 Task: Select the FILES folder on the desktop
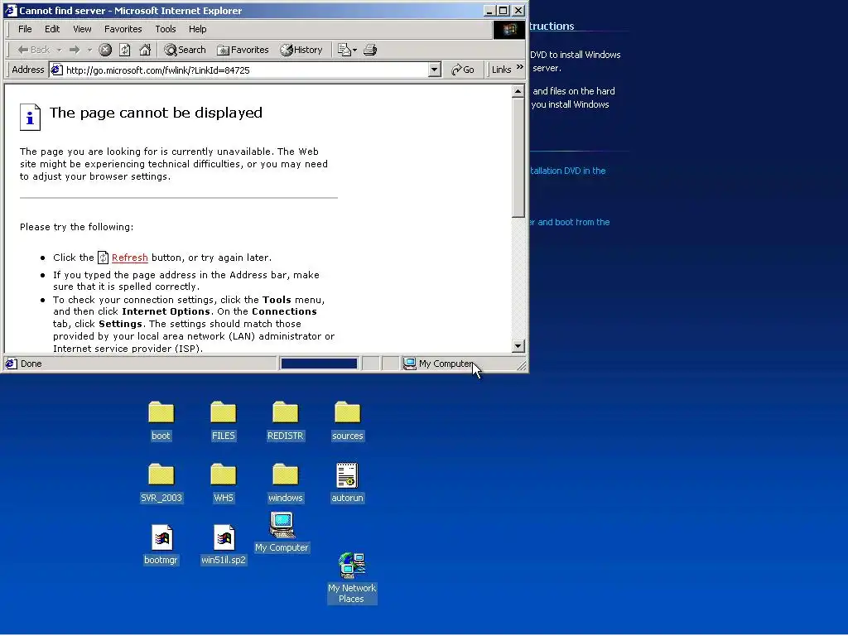click(x=224, y=422)
